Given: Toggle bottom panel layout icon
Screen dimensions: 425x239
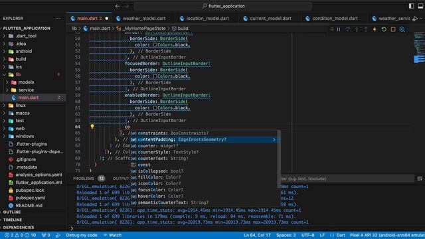Looking at the screenshot, I should pos(420,6).
